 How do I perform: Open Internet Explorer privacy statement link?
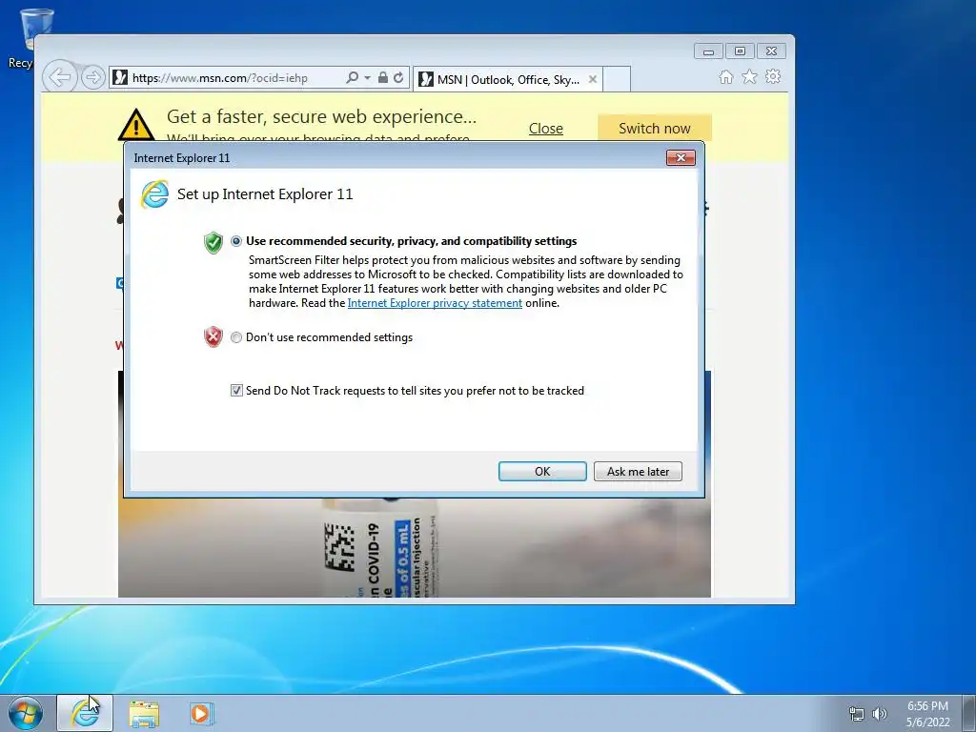(435, 303)
